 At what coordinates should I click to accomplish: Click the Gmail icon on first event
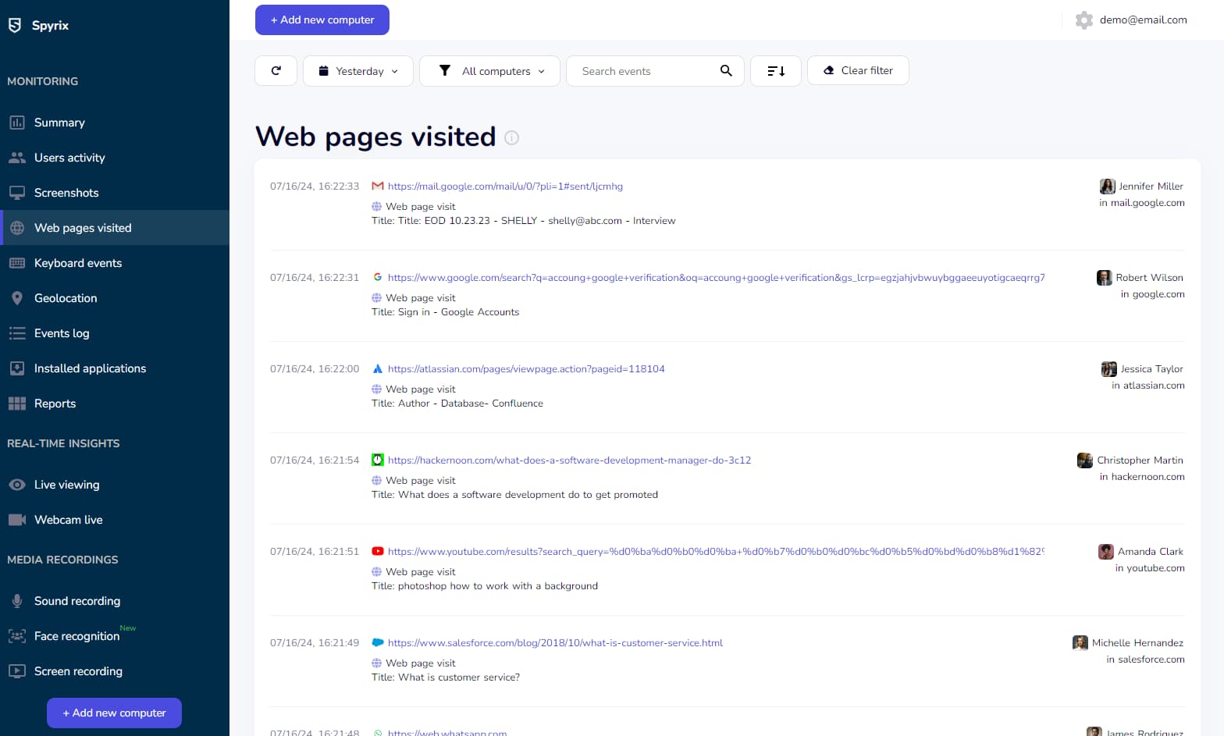[378, 187]
